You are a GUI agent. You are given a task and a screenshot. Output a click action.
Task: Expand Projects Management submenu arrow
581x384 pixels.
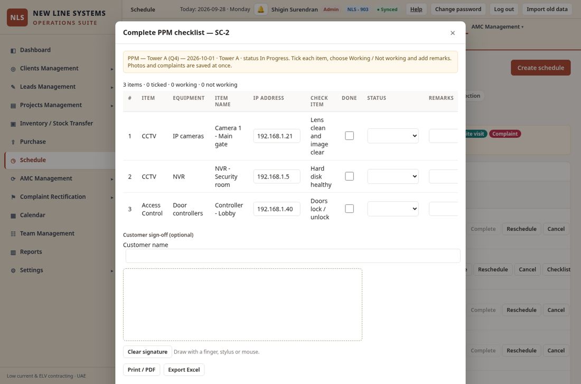[111, 106]
